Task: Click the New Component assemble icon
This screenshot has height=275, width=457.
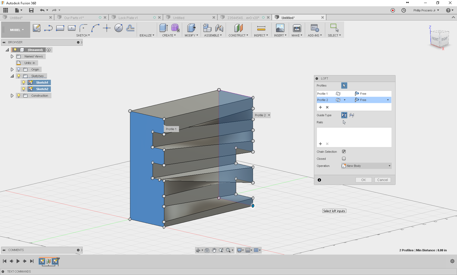Action: pyautogui.click(x=207, y=28)
